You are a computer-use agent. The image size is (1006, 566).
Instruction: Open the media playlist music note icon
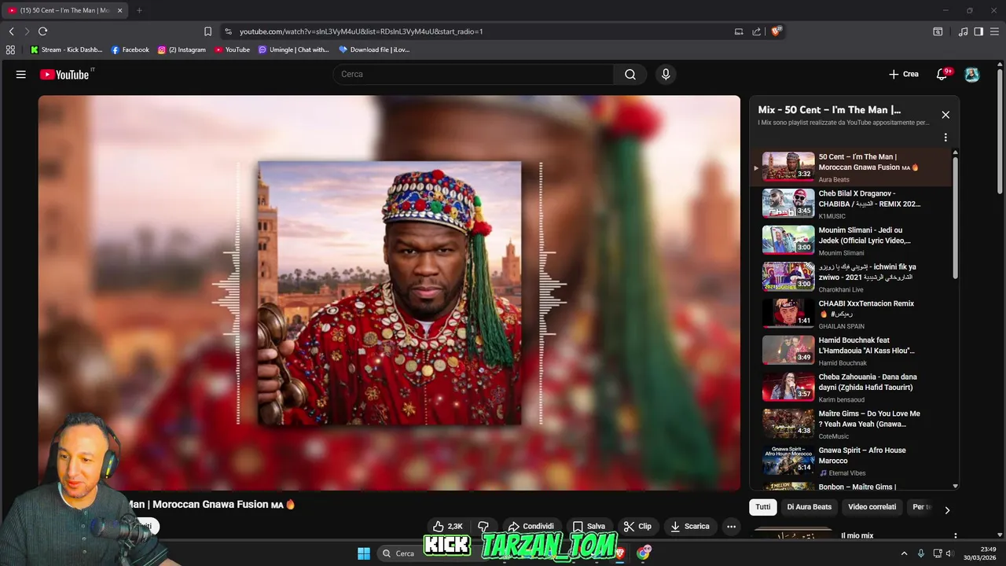(x=964, y=31)
